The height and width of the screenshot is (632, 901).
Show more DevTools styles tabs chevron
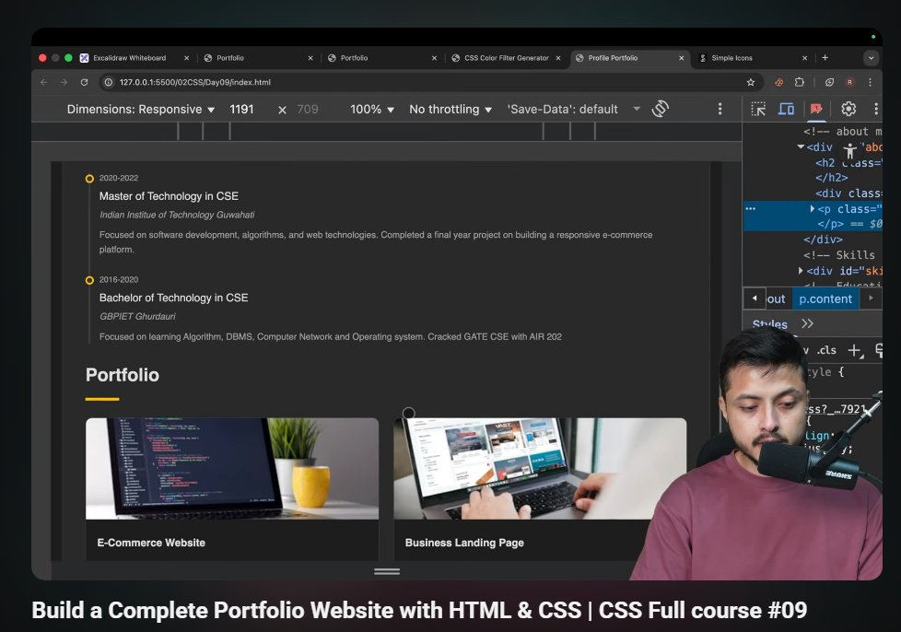point(807,323)
